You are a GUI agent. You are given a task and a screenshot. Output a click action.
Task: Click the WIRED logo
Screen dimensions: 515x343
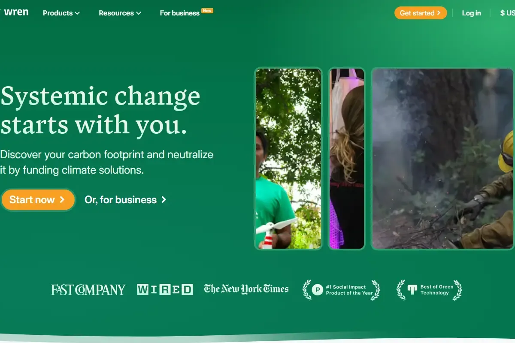pos(165,289)
